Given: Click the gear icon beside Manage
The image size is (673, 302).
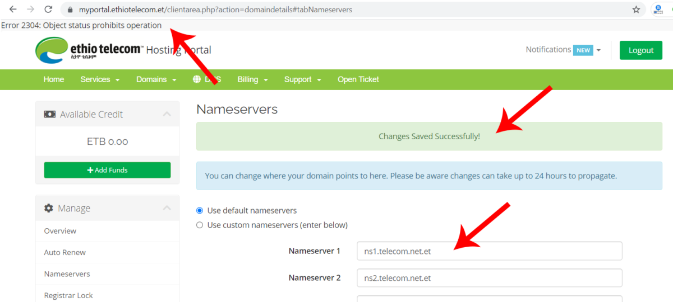Looking at the screenshot, I should pos(49,208).
